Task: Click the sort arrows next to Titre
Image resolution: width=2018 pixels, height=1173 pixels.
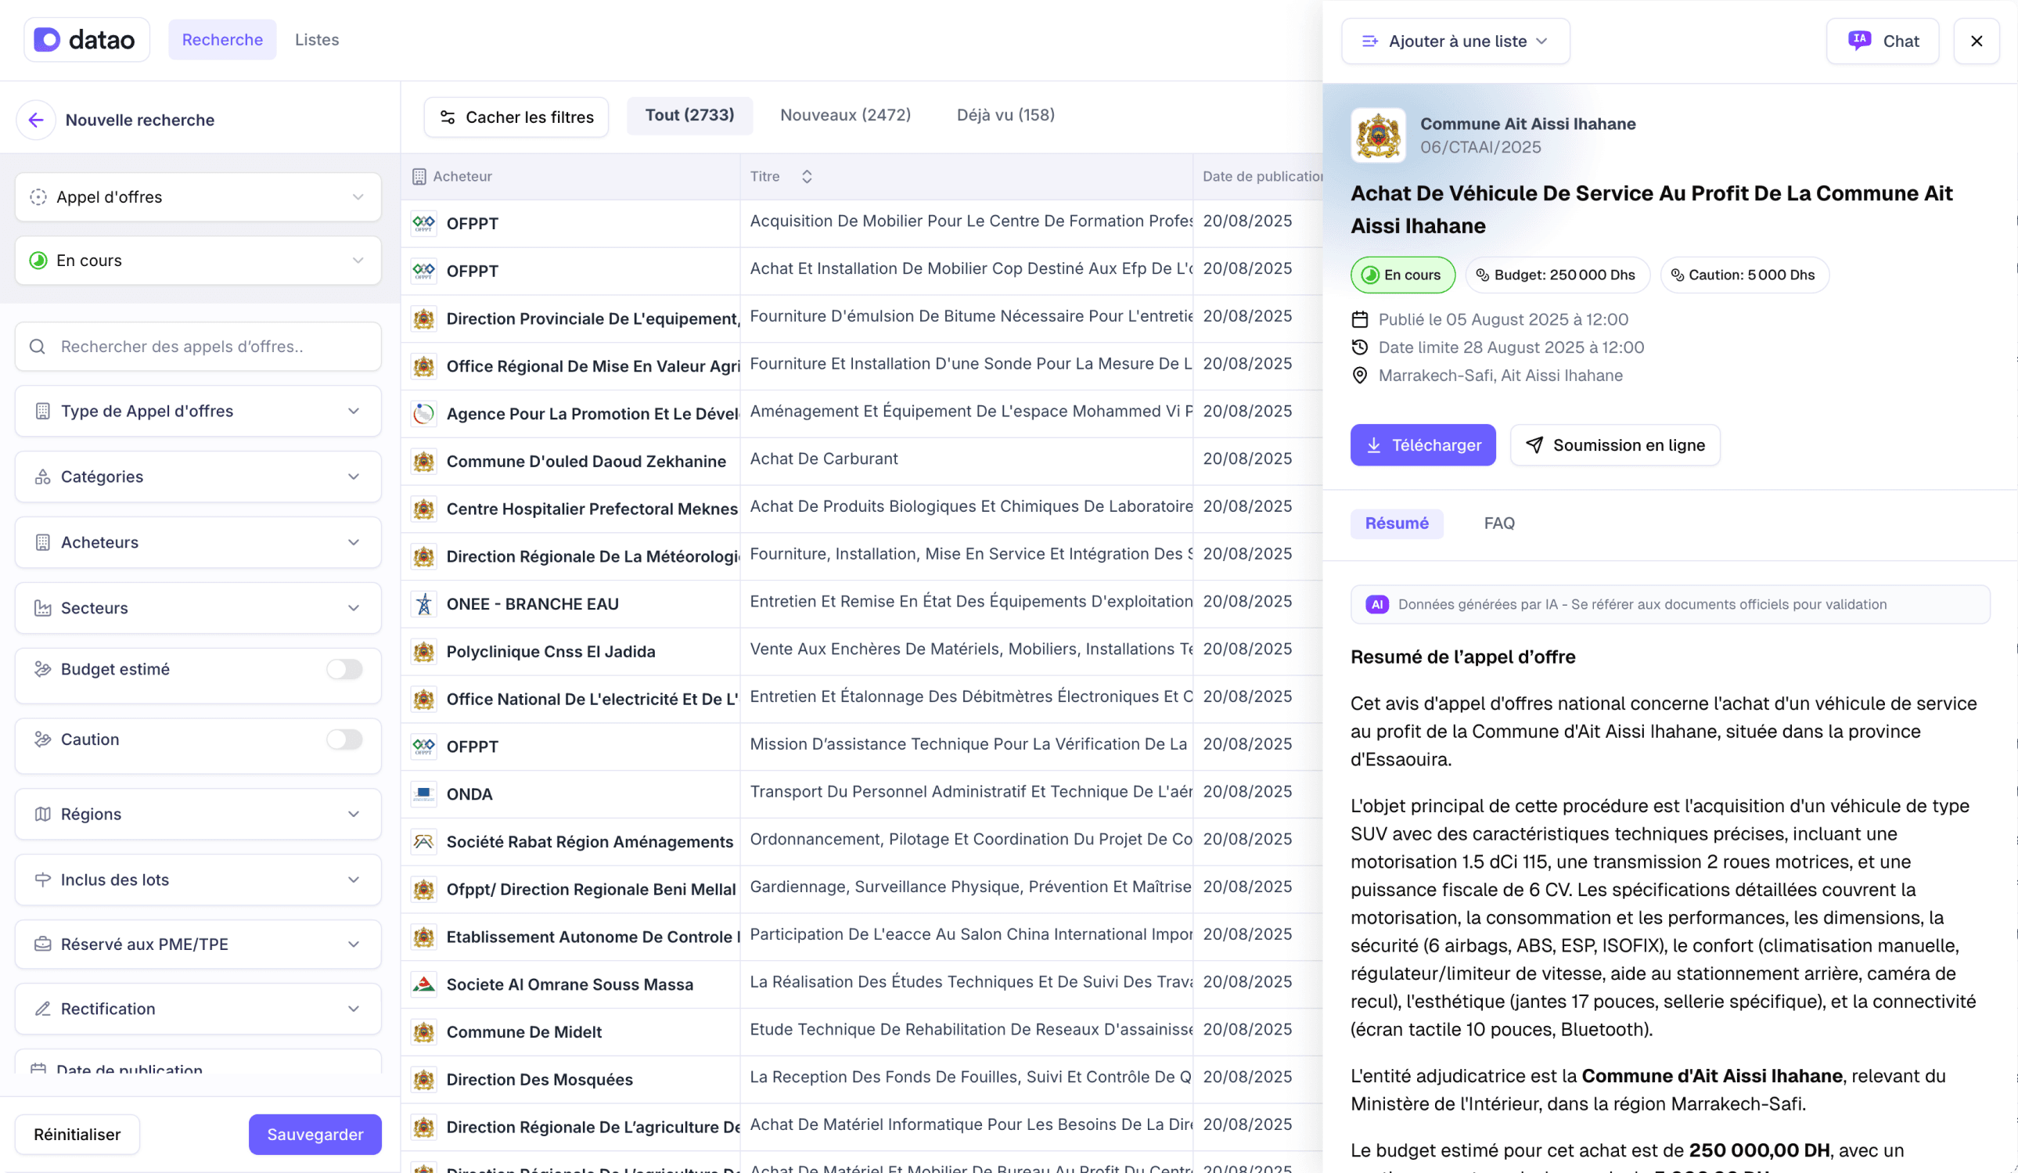Action: pyautogui.click(x=807, y=176)
